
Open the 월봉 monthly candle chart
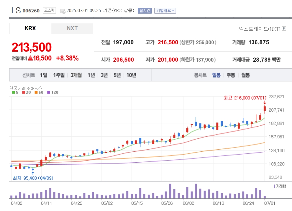[x=245, y=75]
